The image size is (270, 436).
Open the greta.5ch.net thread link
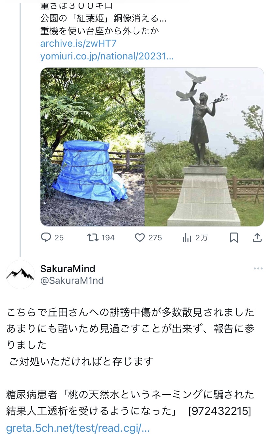pyautogui.click(x=78, y=428)
